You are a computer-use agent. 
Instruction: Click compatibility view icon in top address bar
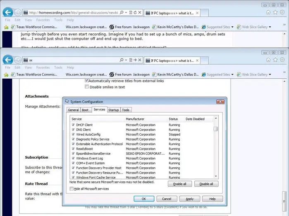(x=131, y=12)
